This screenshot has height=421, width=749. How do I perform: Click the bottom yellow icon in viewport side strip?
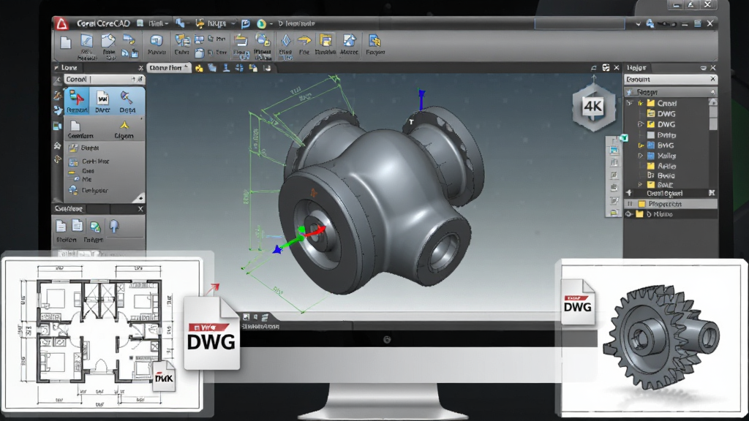pyautogui.click(x=614, y=213)
